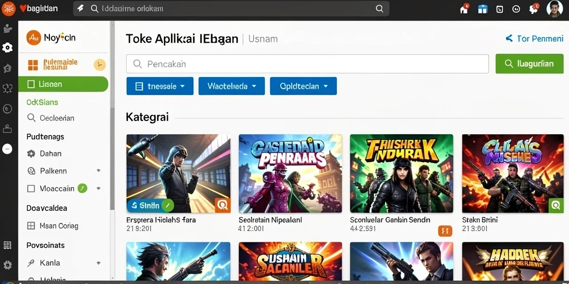Follow the Tor Penmeni link
The image size is (569, 284).
[535, 38]
